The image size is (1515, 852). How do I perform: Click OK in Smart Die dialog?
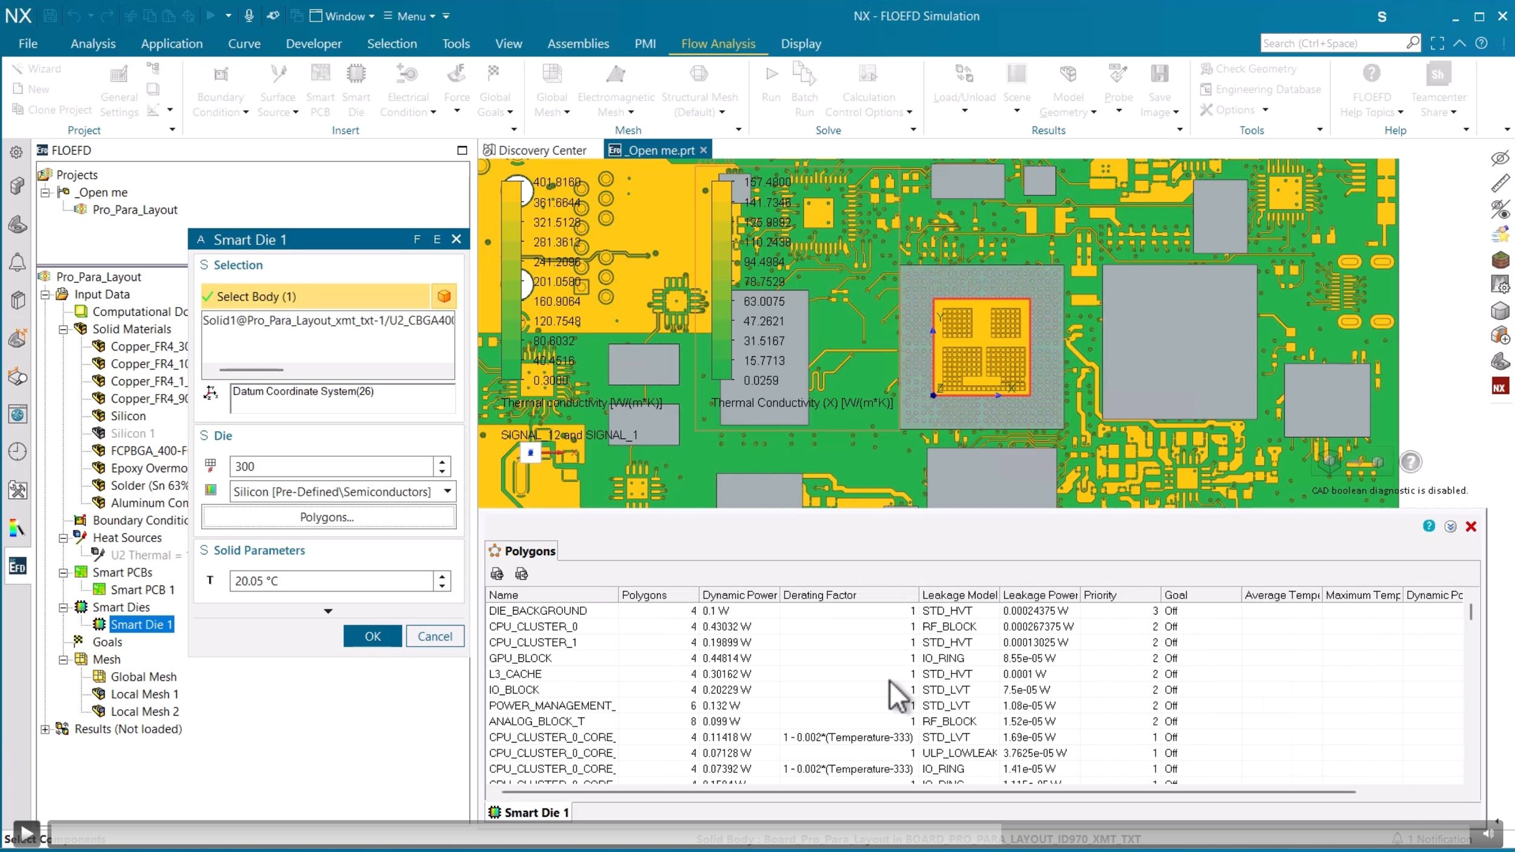[373, 636]
